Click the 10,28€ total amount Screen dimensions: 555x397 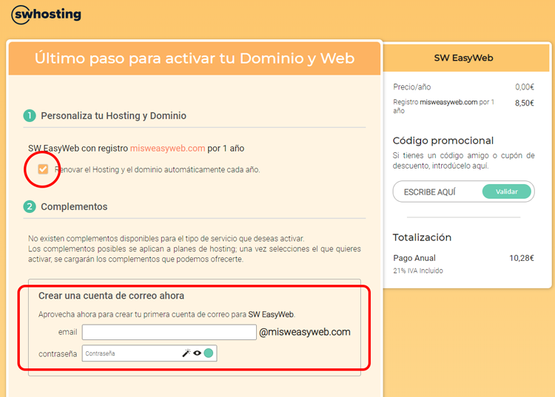[522, 258]
